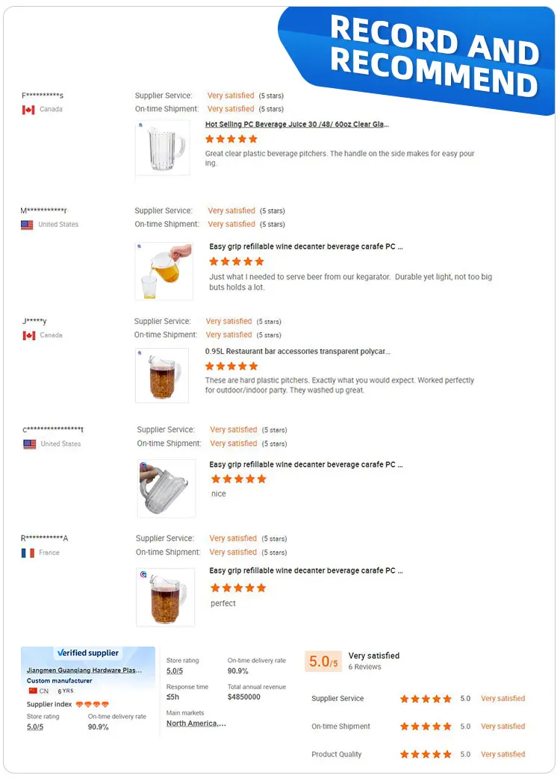Open the beer-pouring pitcher thumbnail in the second review
Image resolution: width=560 pixels, height=781 pixels.
click(x=164, y=270)
